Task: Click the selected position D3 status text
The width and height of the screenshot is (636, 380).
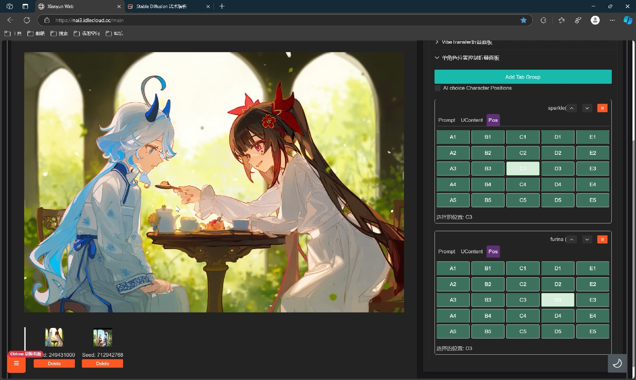Action: (454, 348)
